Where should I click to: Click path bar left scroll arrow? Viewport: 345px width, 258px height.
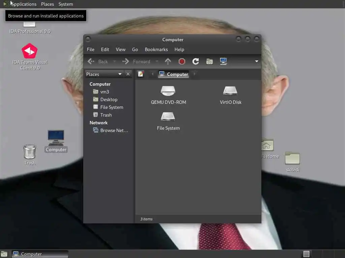click(x=153, y=74)
